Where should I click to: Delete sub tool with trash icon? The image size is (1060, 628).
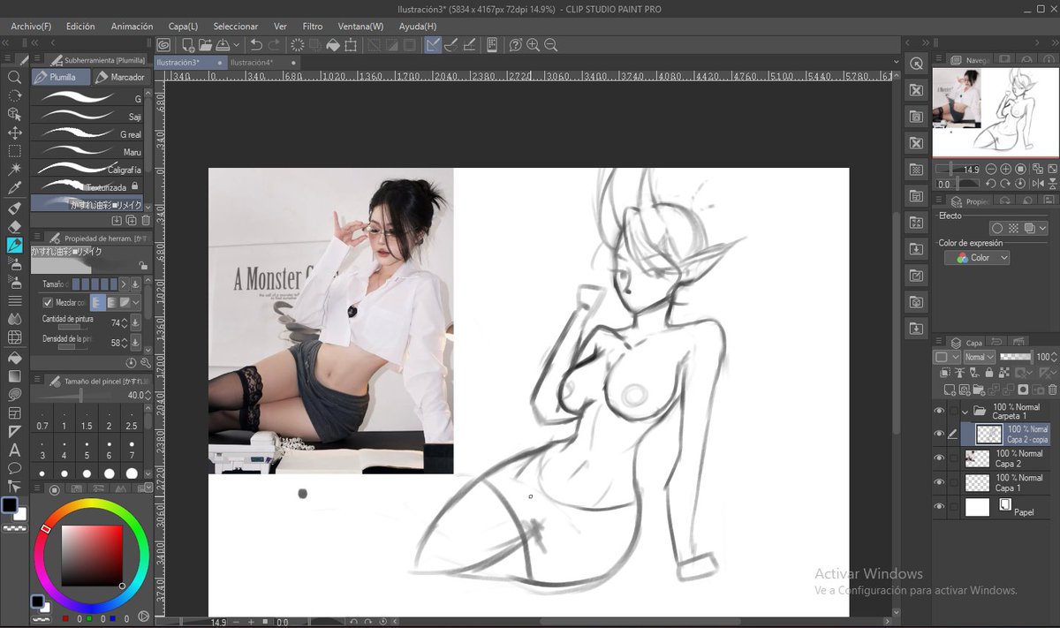point(146,220)
